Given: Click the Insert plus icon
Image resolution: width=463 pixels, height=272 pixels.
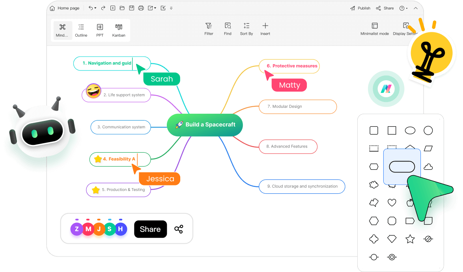Looking at the screenshot, I should point(265,26).
